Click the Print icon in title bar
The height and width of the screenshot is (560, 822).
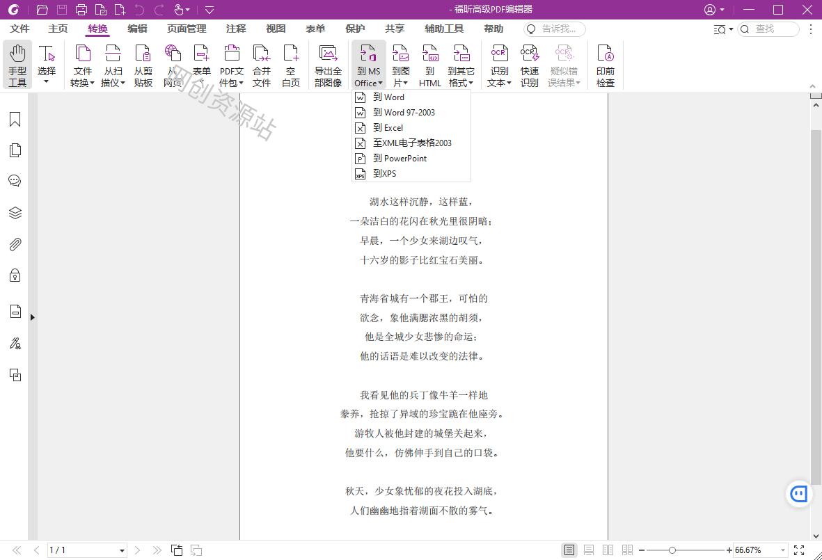[x=81, y=10]
